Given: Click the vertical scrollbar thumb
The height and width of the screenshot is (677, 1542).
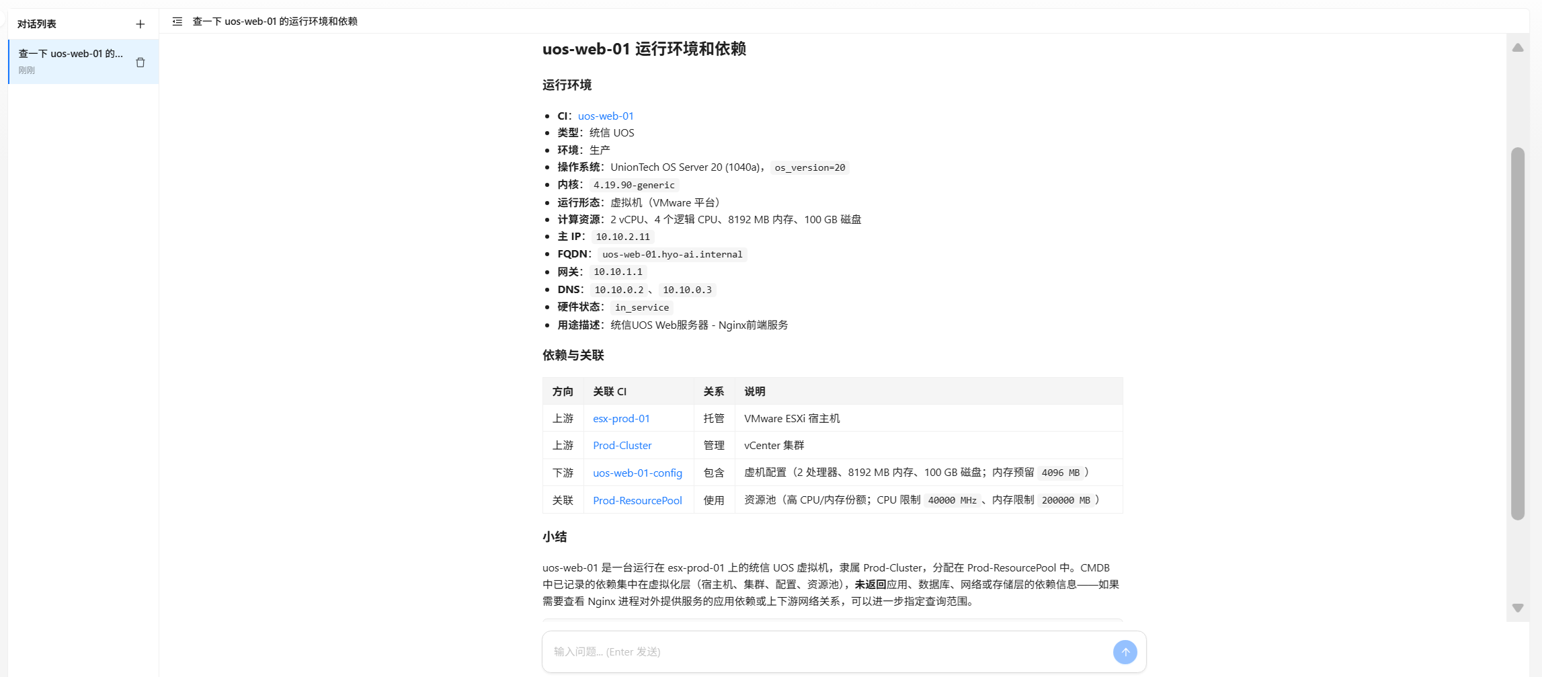Looking at the screenshot, I should point(1518,333).
